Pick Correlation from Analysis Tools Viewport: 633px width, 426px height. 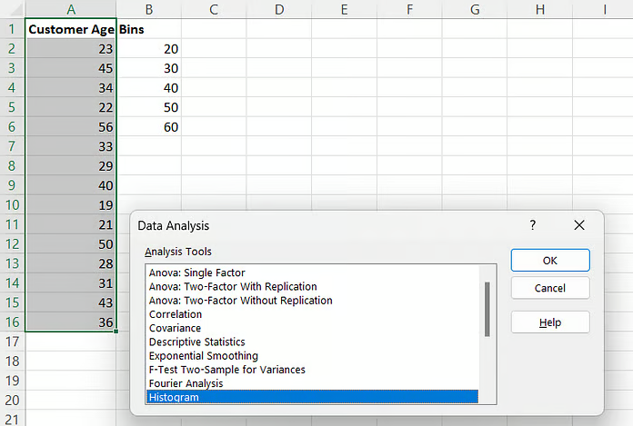176,314
